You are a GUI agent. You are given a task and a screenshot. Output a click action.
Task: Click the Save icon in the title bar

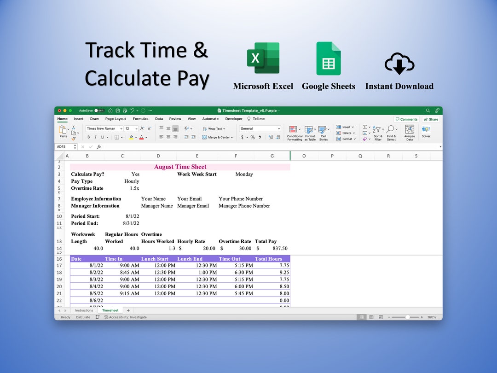coord(118,111)
